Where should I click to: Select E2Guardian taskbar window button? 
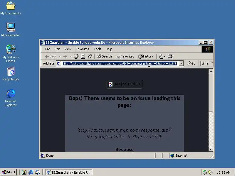coord(69,172)
